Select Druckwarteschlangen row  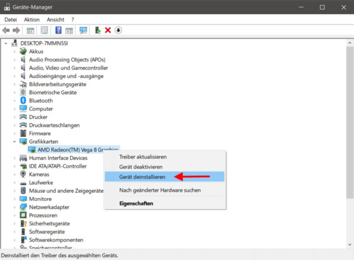(54, 125)
